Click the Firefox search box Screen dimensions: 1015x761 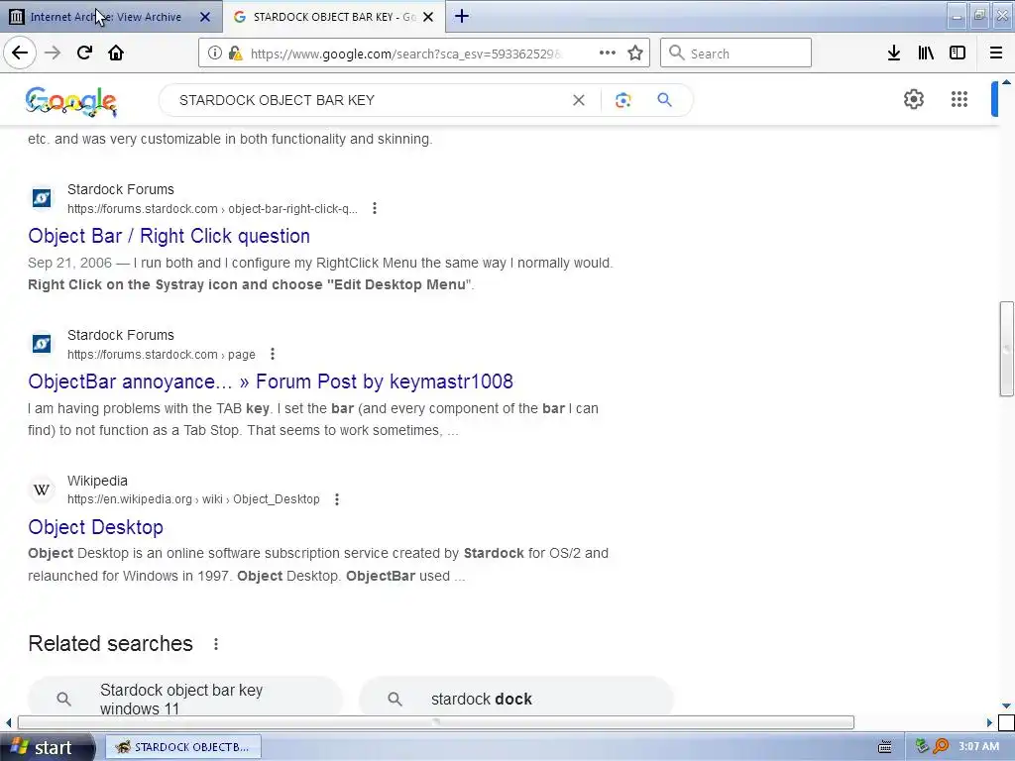click(735, 54)
